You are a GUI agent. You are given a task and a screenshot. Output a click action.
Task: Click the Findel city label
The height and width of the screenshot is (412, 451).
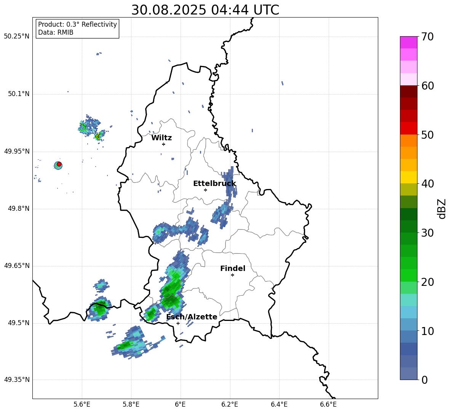tap(233, 268)
